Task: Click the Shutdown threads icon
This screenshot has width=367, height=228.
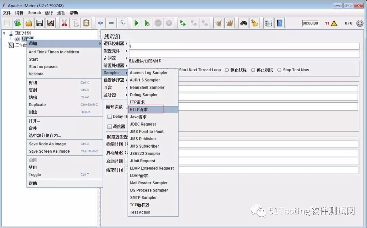Action: pos(169,23)
